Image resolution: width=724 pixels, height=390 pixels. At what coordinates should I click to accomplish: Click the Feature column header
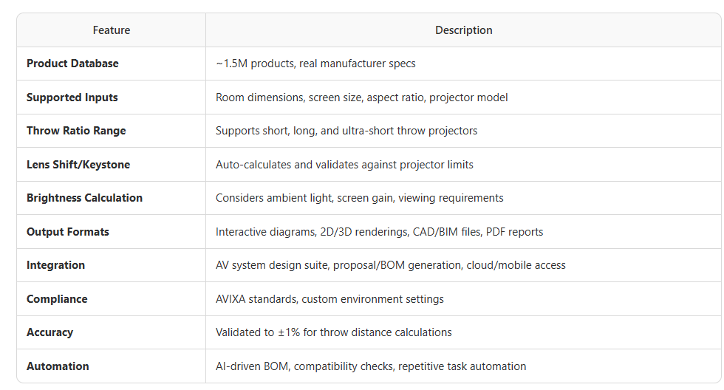(111, 30)
